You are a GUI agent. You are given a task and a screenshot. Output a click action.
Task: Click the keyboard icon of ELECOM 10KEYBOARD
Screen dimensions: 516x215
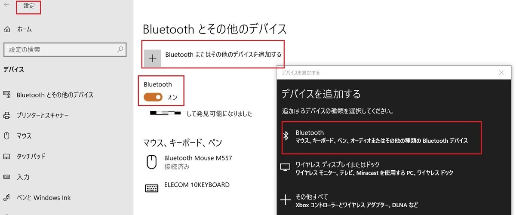(151, 188)
